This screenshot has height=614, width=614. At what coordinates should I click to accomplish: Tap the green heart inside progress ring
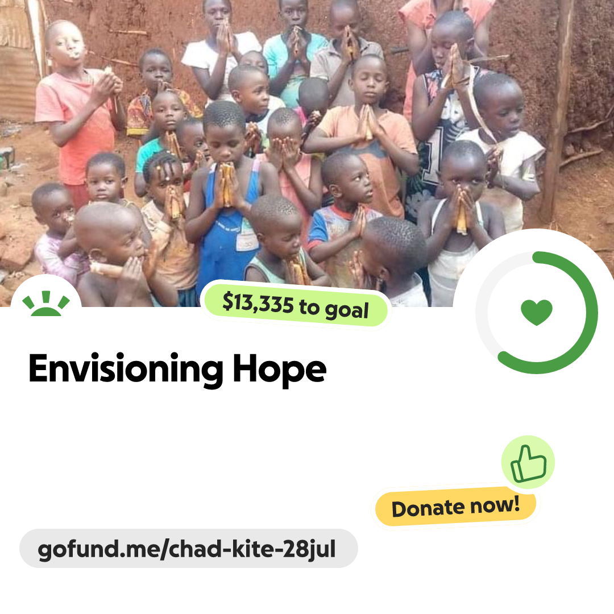point(537,312)
